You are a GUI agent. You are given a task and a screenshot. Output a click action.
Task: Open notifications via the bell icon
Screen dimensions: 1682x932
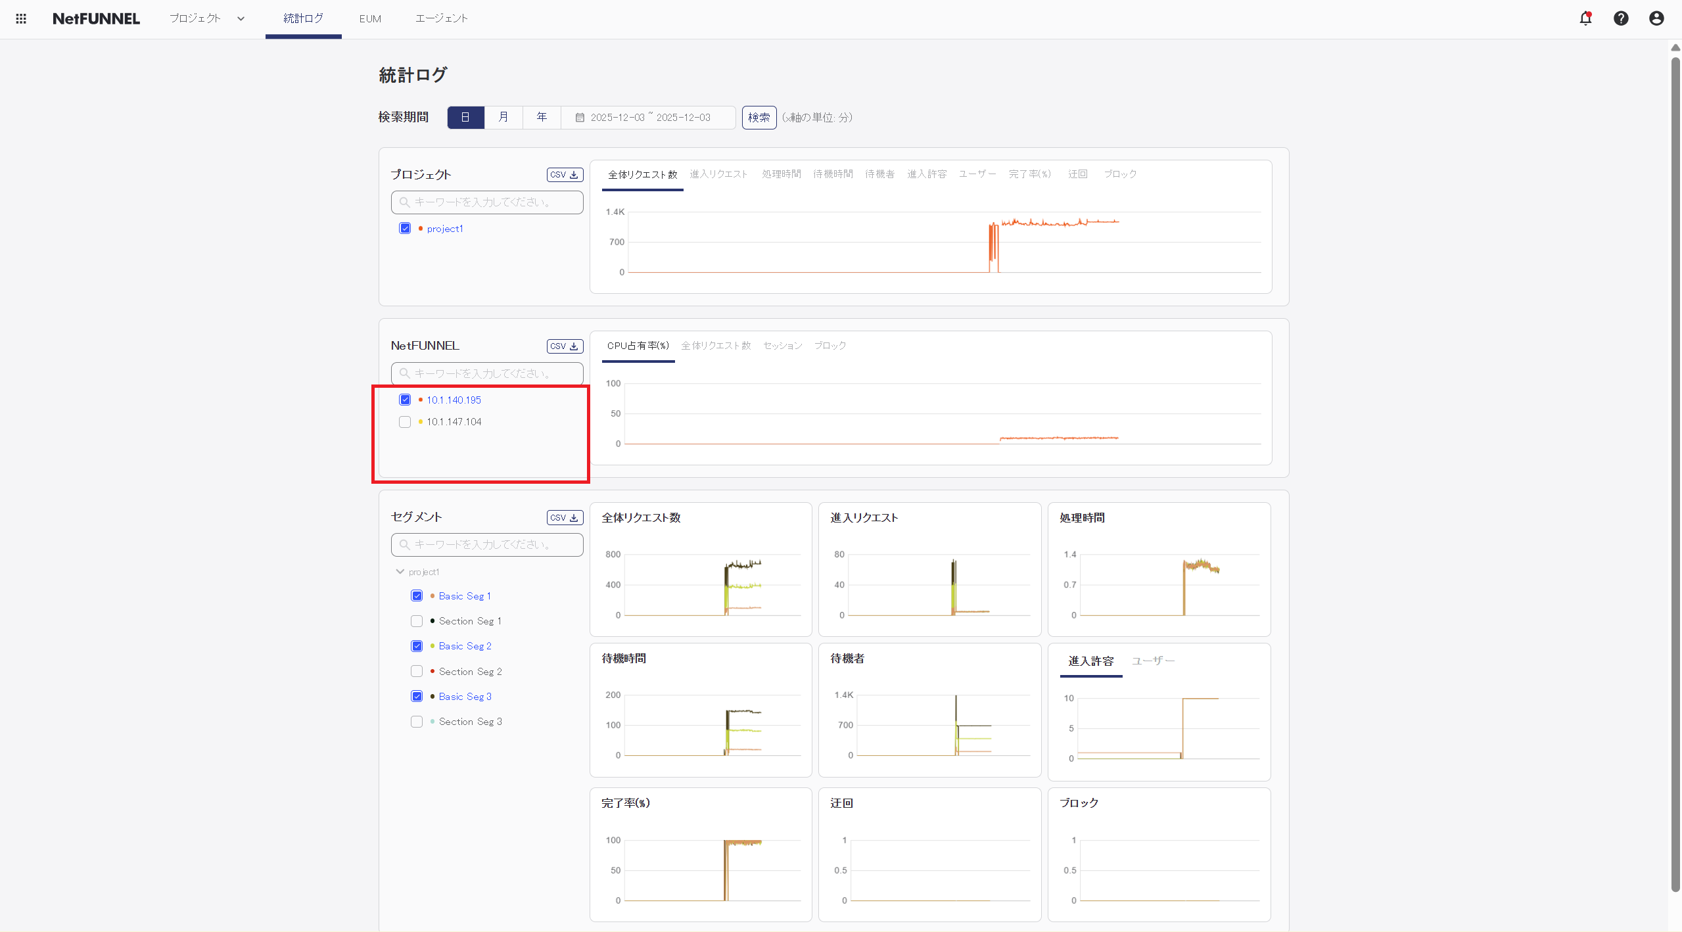click(1585, 18)
